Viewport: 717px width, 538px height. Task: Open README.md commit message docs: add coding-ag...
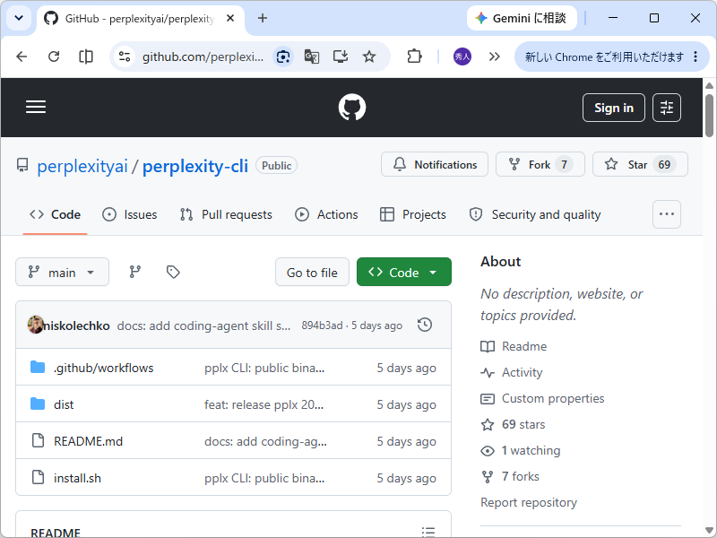265,441
